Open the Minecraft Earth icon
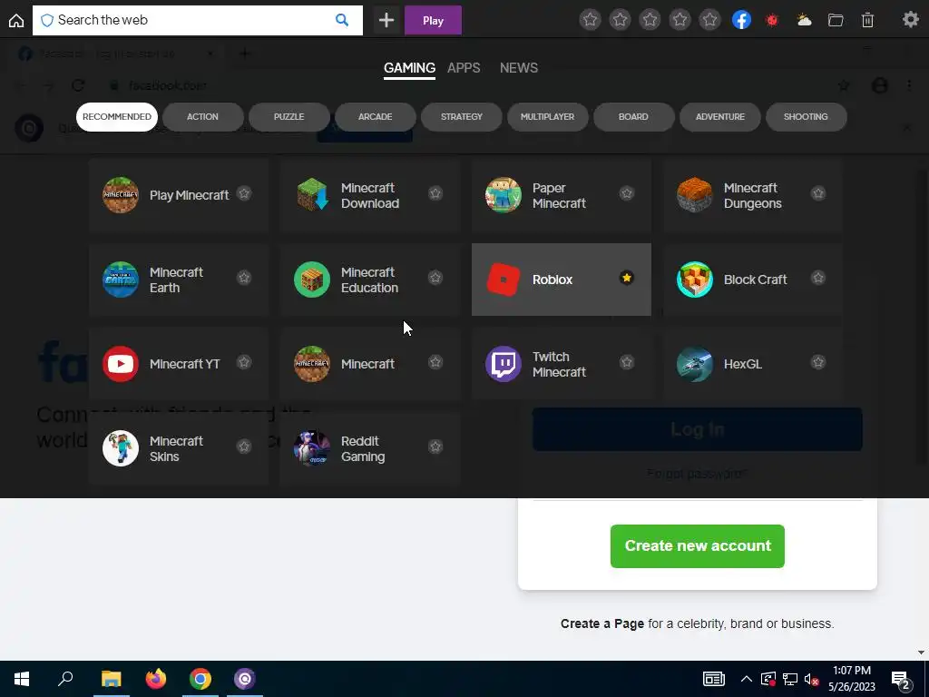The image size is (929, 697). [x=121, y=280]
